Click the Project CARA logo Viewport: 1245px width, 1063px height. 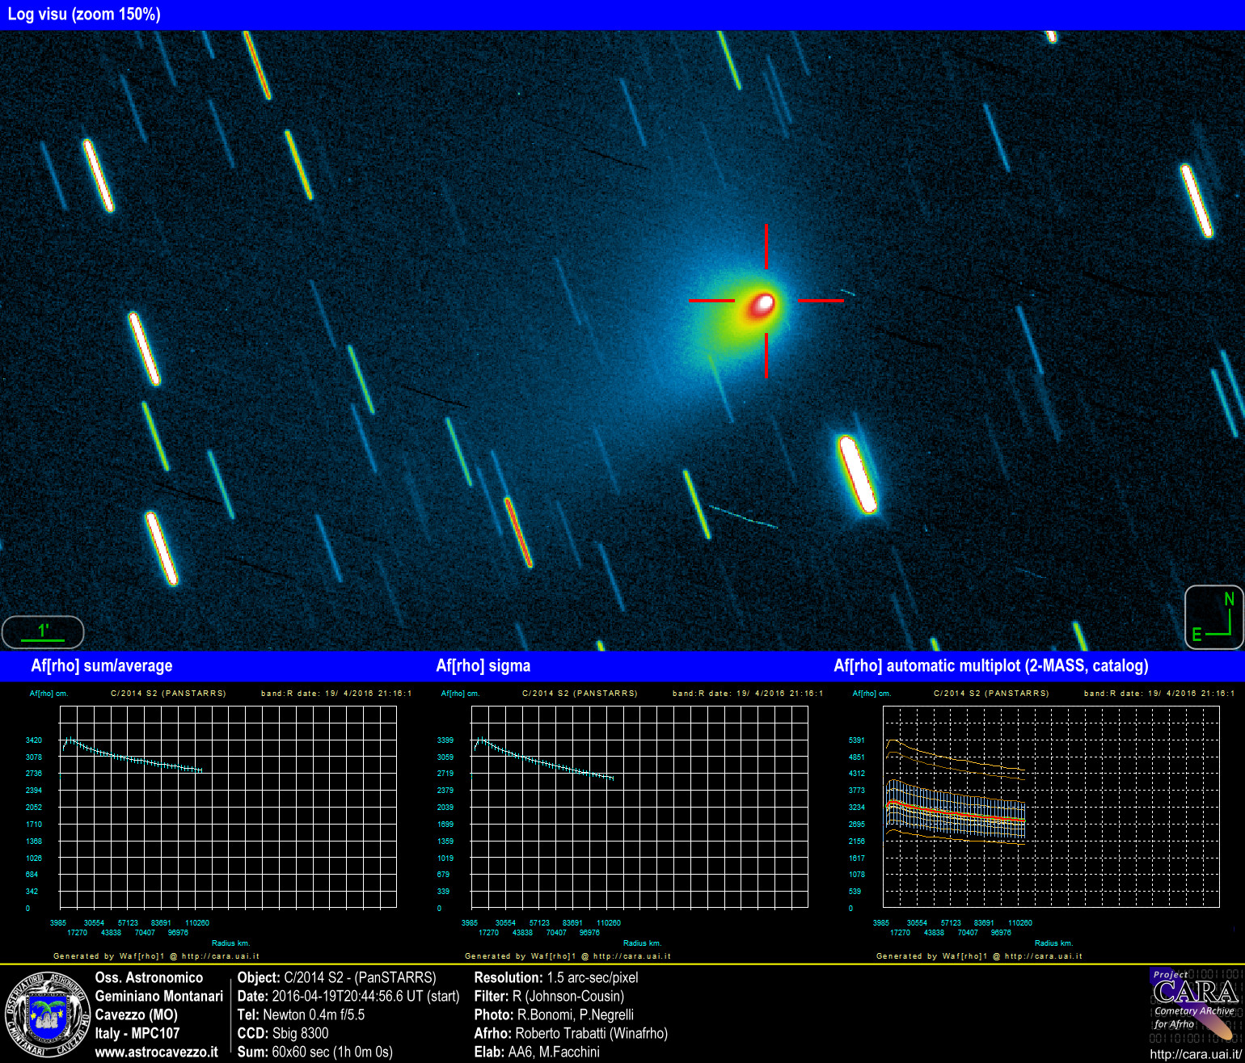click(x=1196, y=1005)
